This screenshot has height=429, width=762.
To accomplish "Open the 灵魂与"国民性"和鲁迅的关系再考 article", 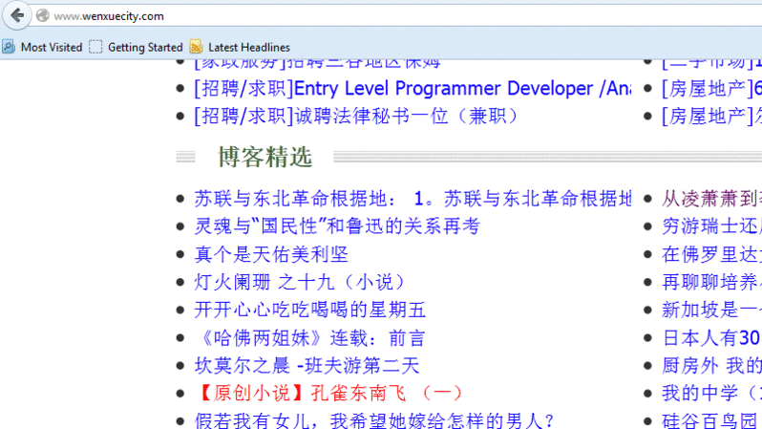I will tap(336, 226).
